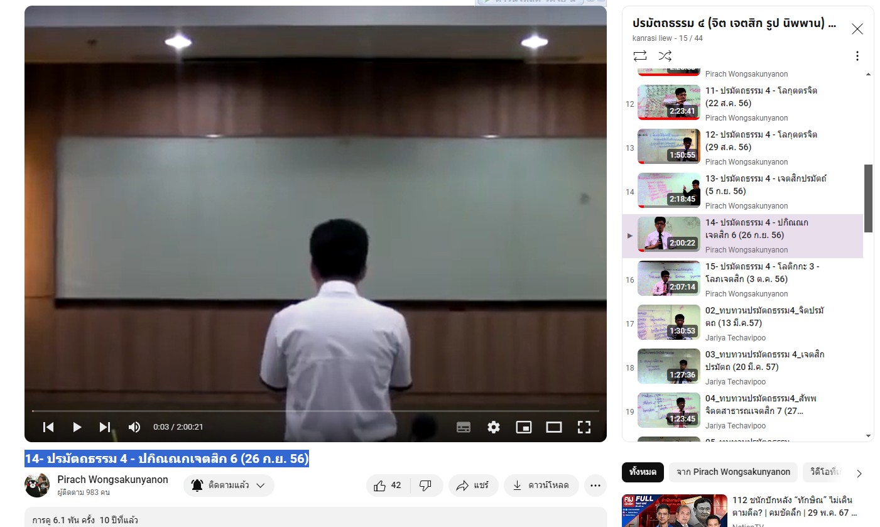Open the playlist title ปรมัตถธรรม ๔
Viewport: 880px width, 527px height.
click(x=734, y=24)
